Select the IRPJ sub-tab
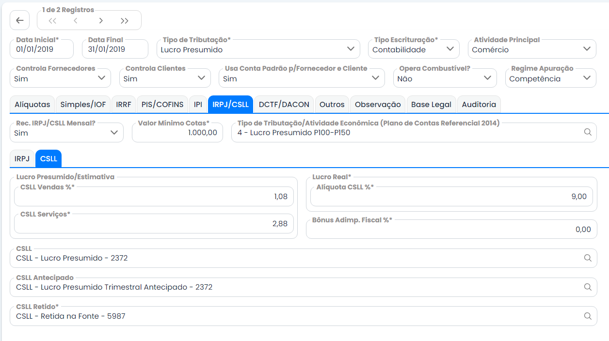The image size is (609, 341). [x=22, y=158]
